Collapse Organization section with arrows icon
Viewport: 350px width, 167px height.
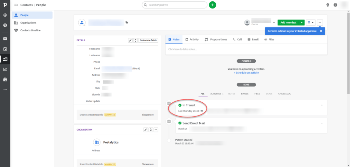click(151, 130)
